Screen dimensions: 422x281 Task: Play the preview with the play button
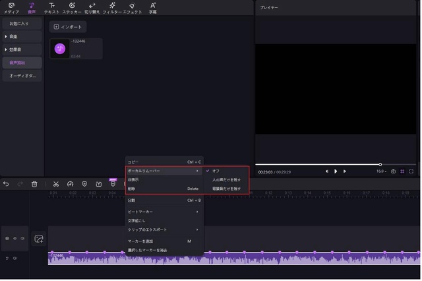[336, 172]
